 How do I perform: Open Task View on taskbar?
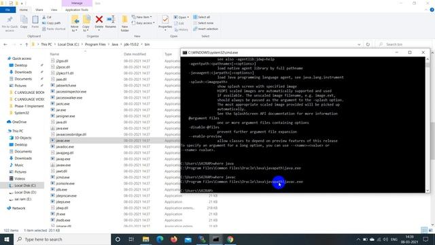click(x=131, y=239)
